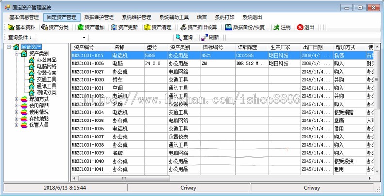Select 交通工具 category in tree
The width and height of the screenshot is (384, 196).
[47, 79]
